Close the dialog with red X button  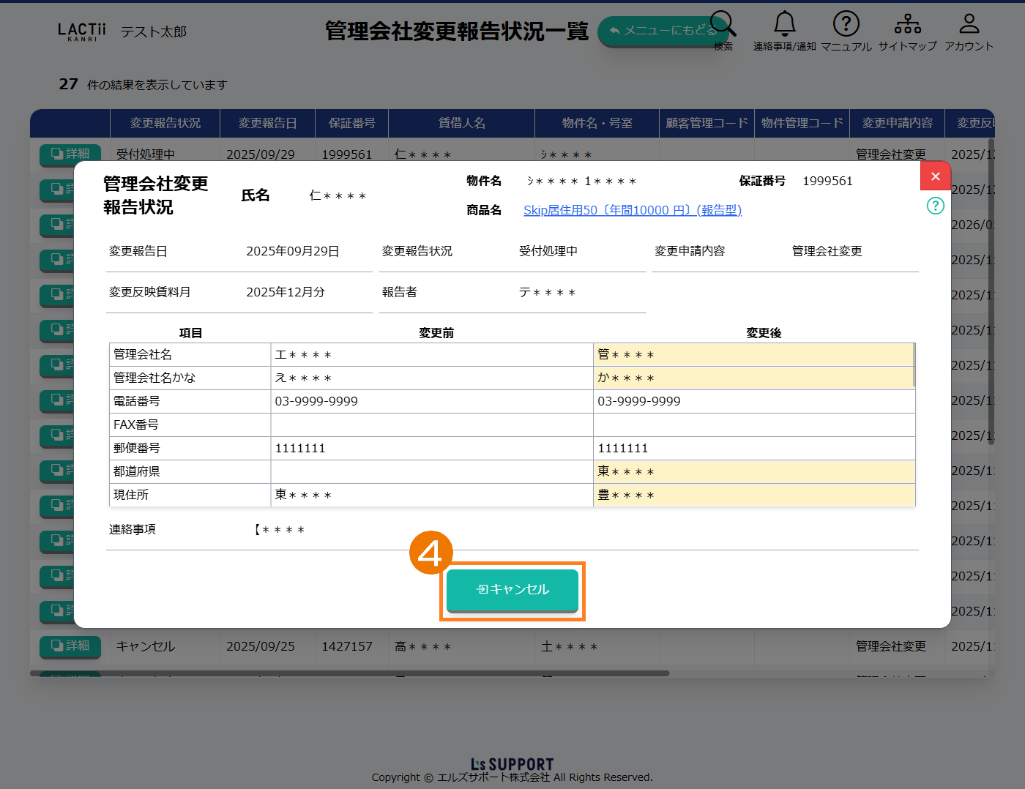935,176
